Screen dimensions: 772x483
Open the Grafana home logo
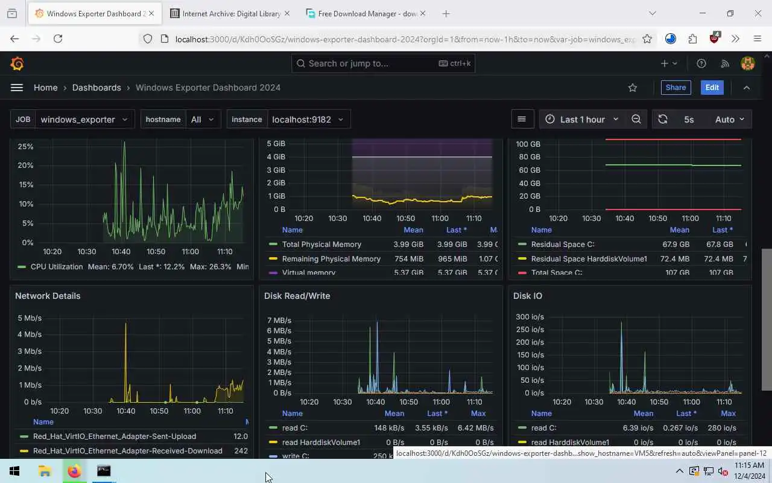tap(17, 63)
